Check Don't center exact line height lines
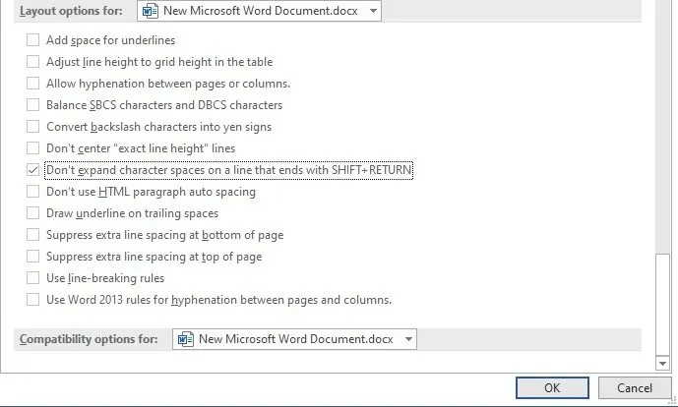The image size is (678, 407). click(33, 148)
